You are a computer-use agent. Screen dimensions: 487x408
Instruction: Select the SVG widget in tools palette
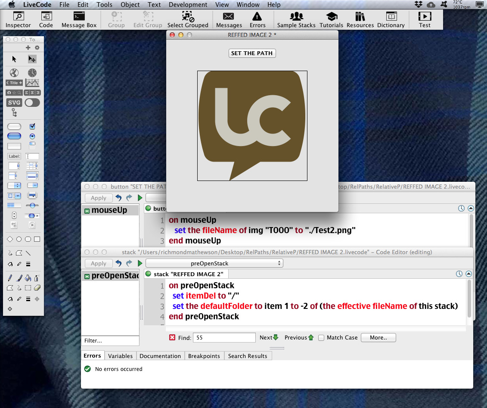coord(14,103)
